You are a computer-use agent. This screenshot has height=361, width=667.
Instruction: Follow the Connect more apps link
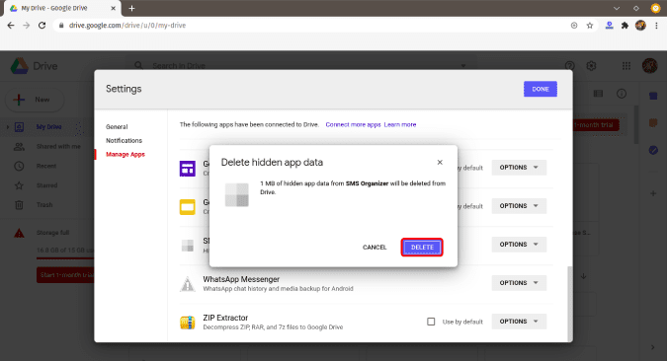coord(353,125)
